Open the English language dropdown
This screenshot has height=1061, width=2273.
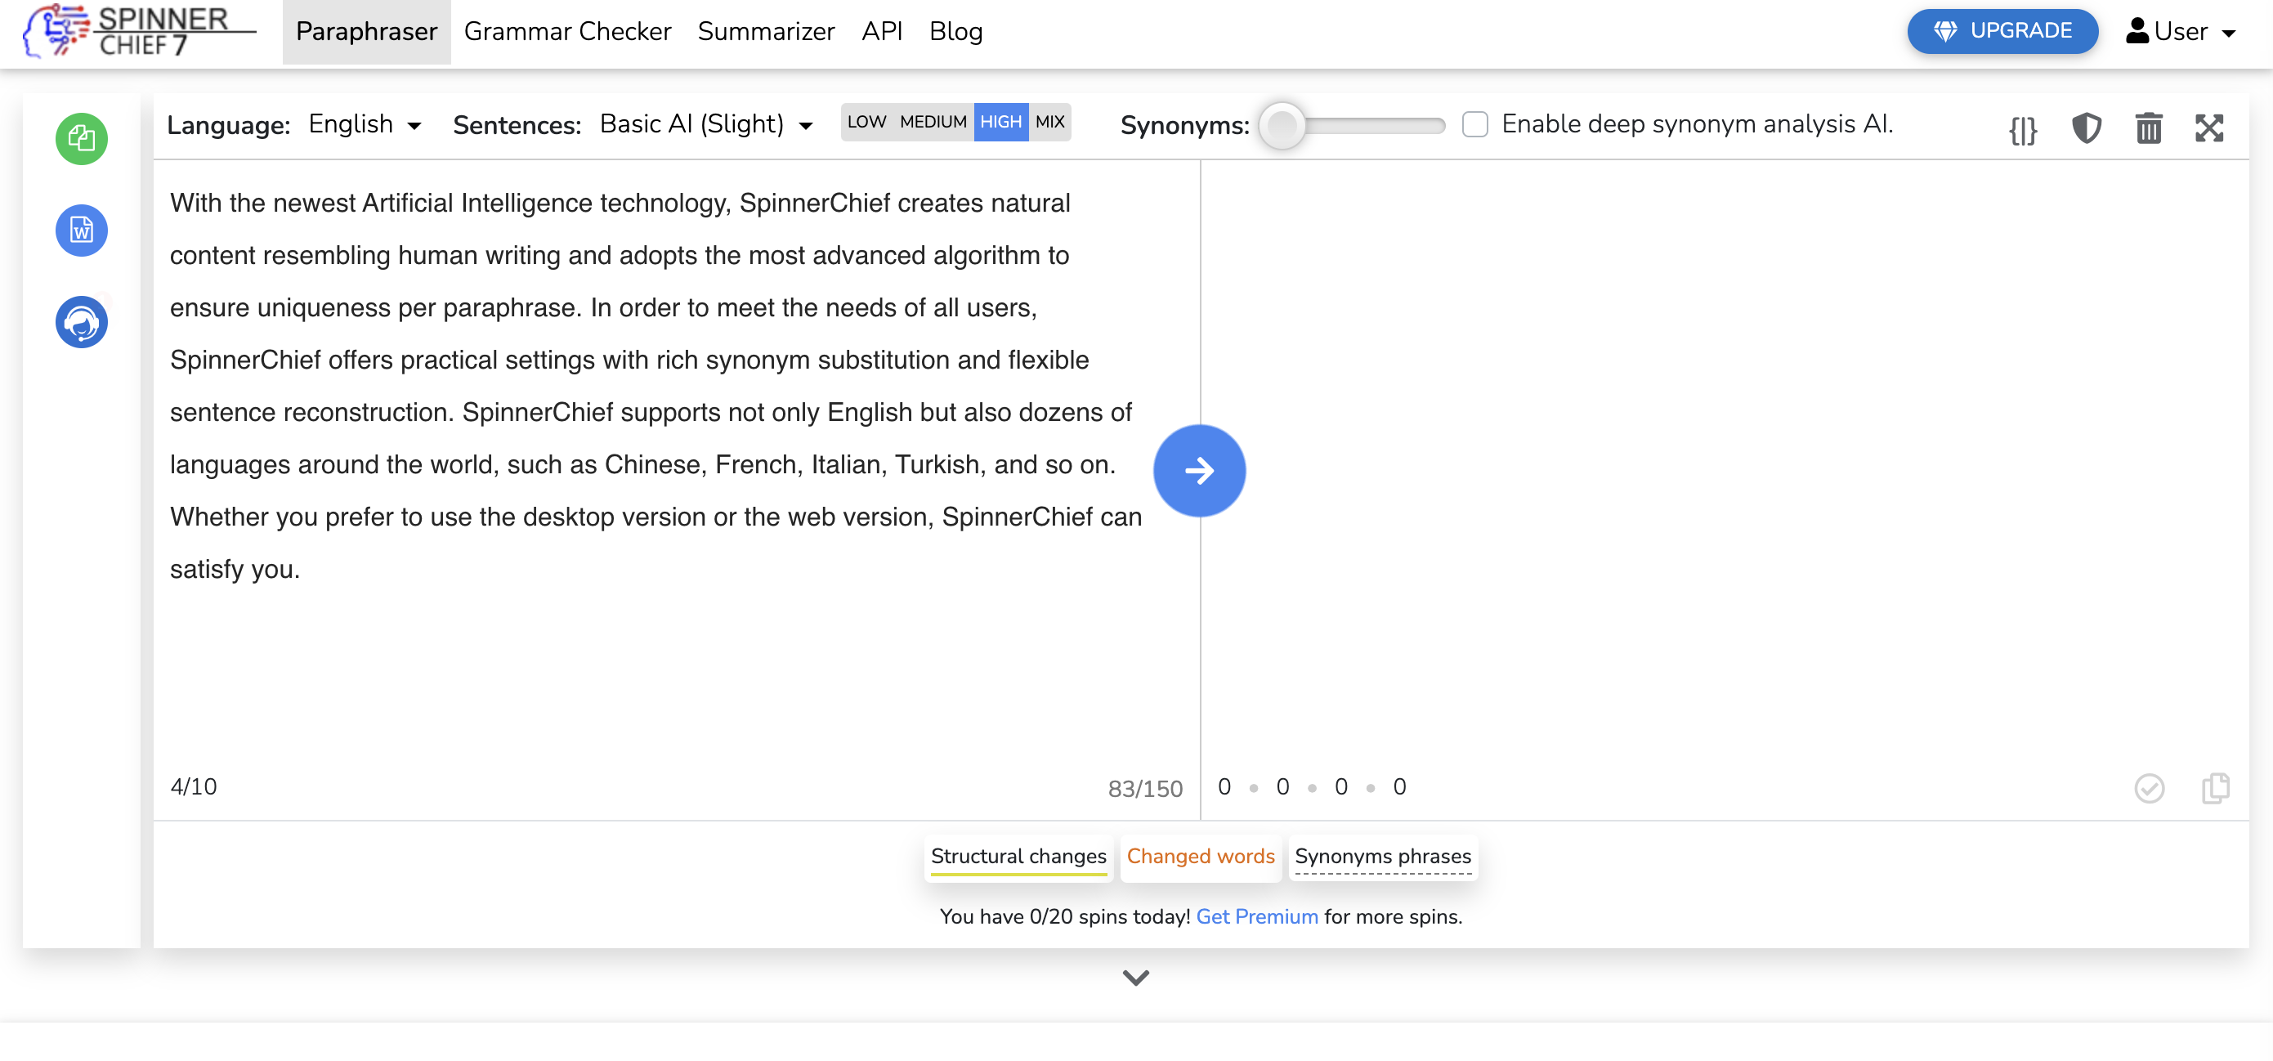point(365,124)
